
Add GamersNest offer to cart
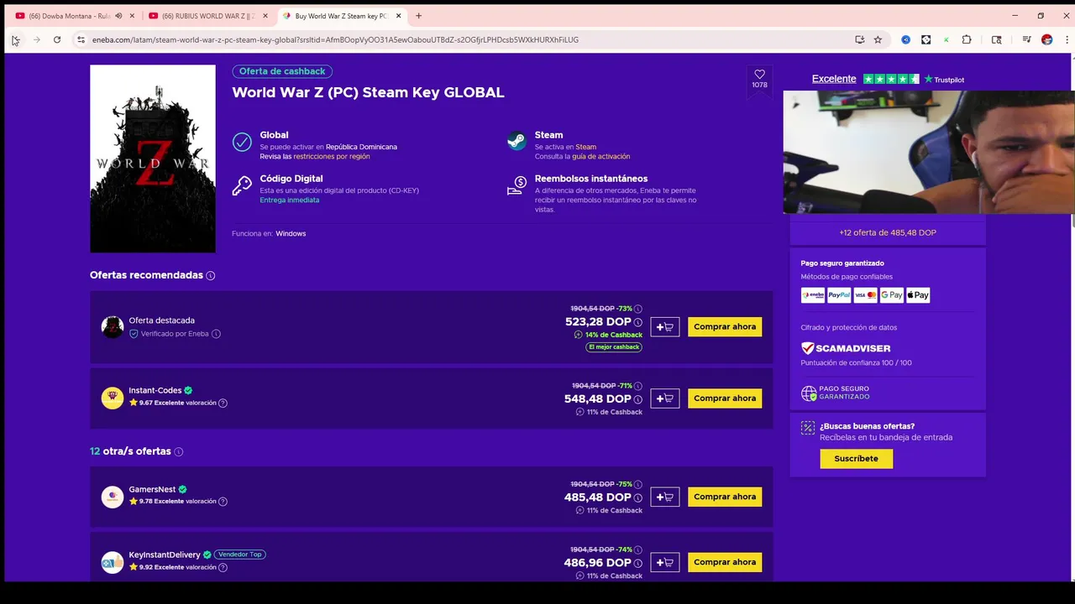point(664,497)
